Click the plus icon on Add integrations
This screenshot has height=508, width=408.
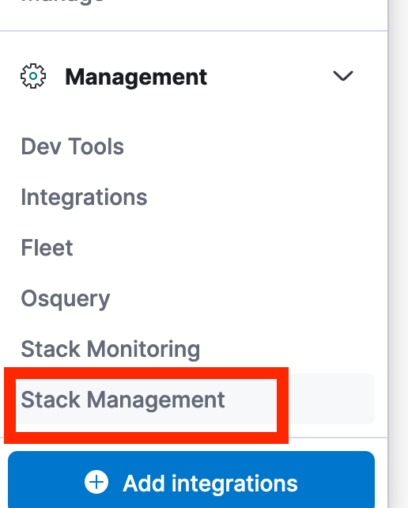(x=96, y=482)
